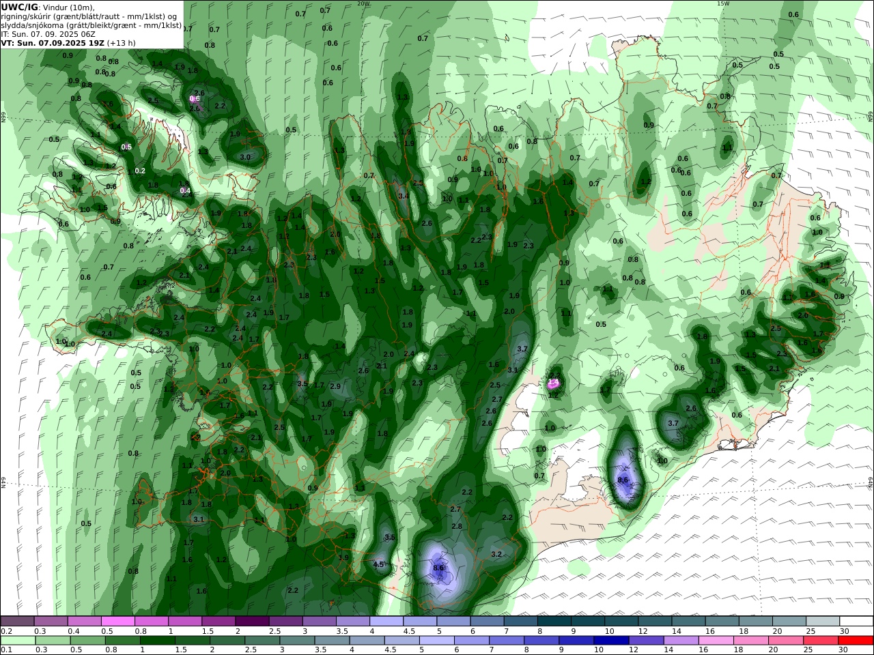
Task: Select the red-pink 25–30 rain legend swatch
Action: [x=821, y=641]
